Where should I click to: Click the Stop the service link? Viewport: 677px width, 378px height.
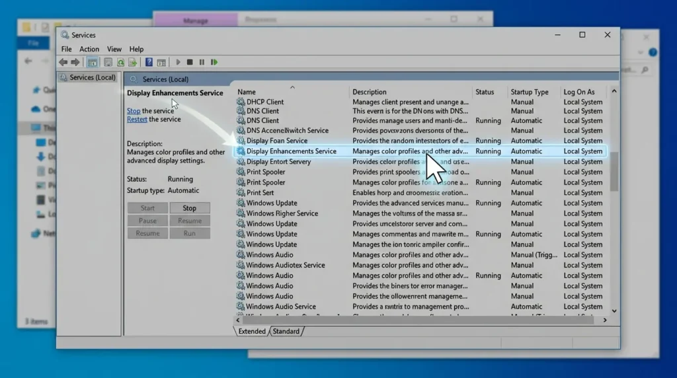tap(134, 111)
